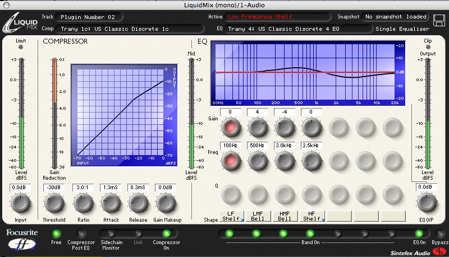Click the Single Equaliser label
This screenshot has height=257, width=449.
point(402,29)
